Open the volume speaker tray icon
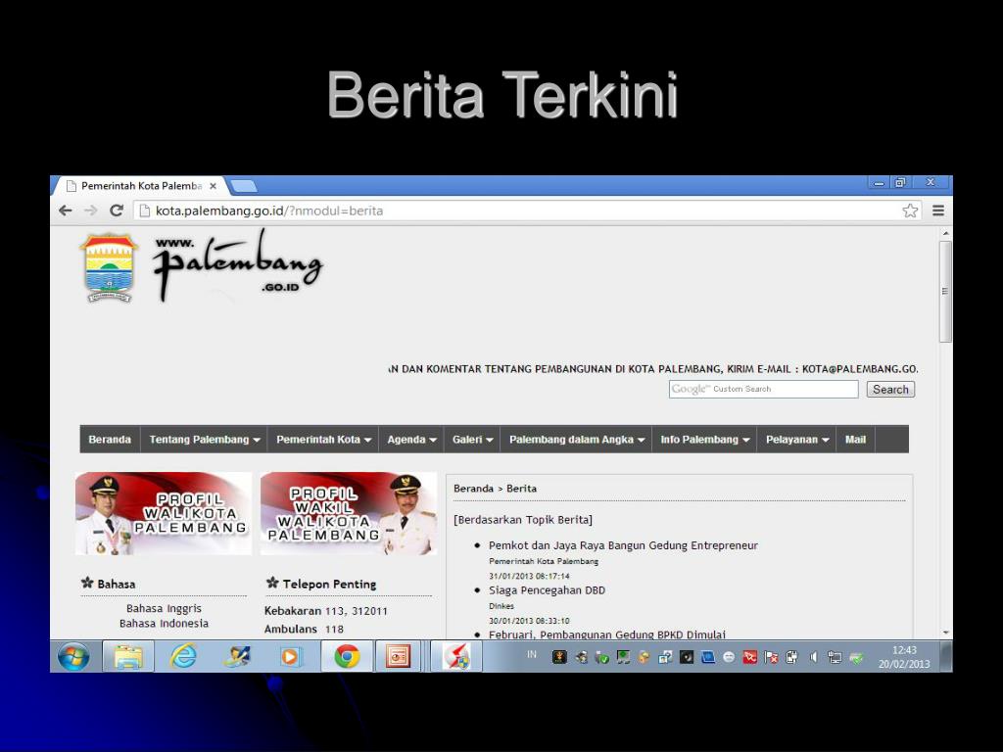 click(814, 657)
